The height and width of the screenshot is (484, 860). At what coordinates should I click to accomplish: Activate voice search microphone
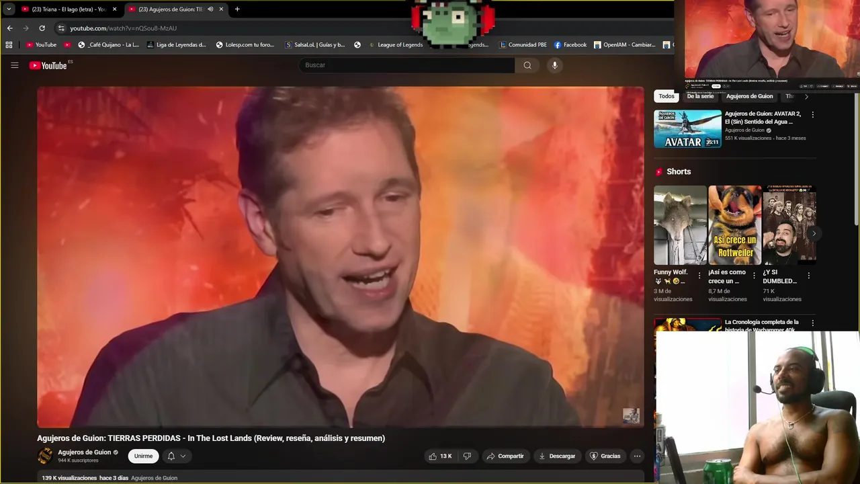[554, 65]
